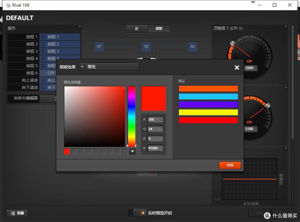
Task: Click the help icon of the second CPI panel
Action: 286,88
